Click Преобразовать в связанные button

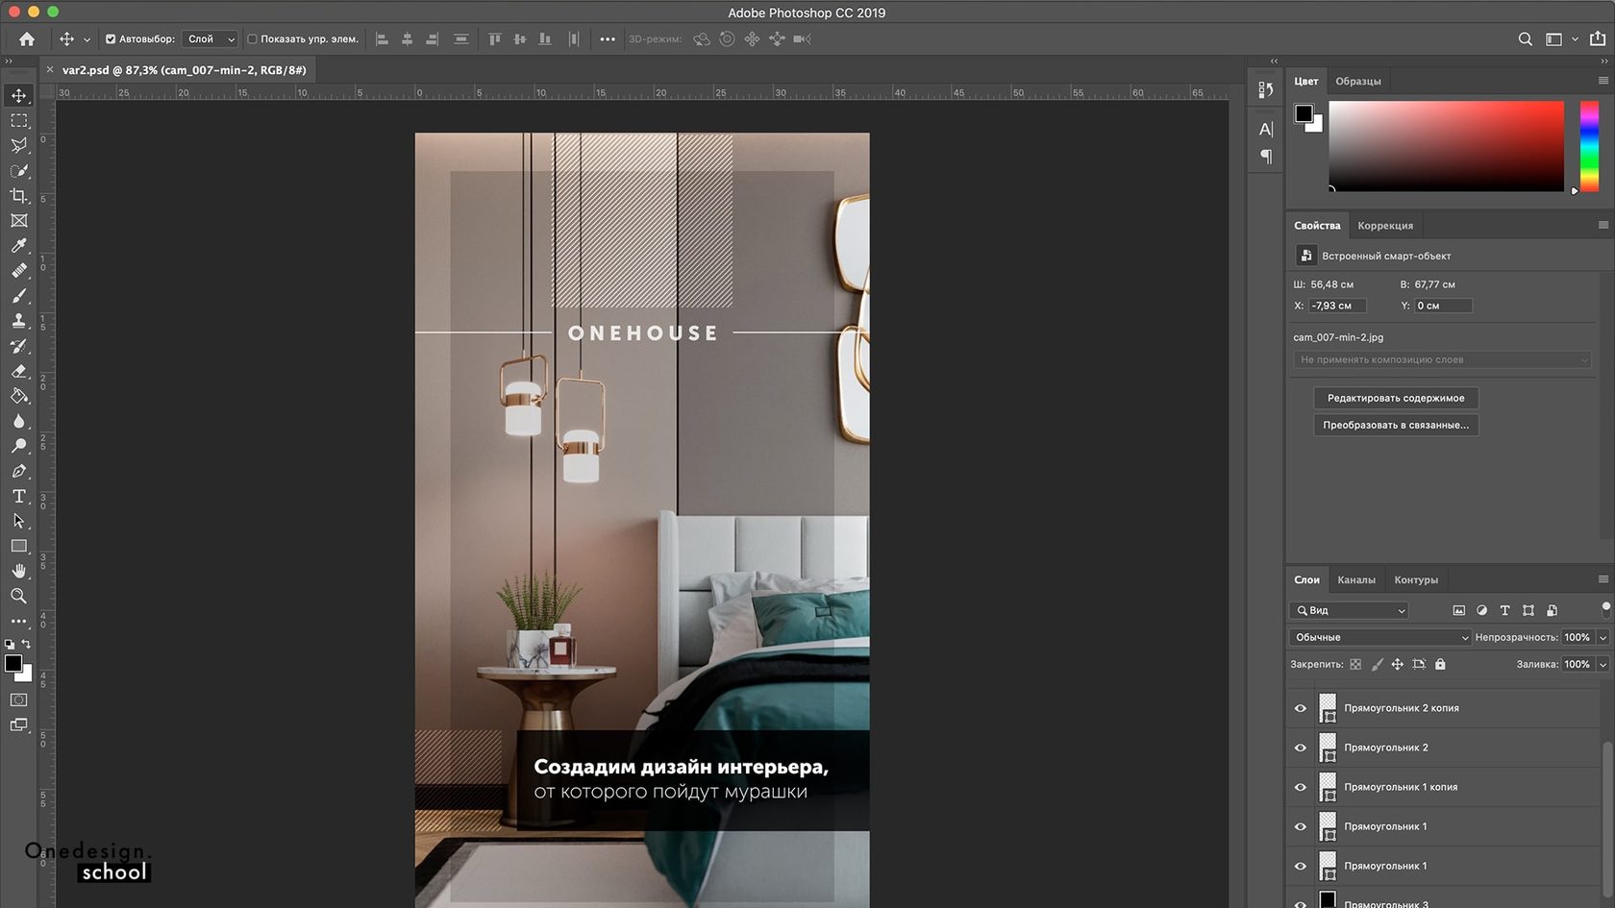[1395, 425]
